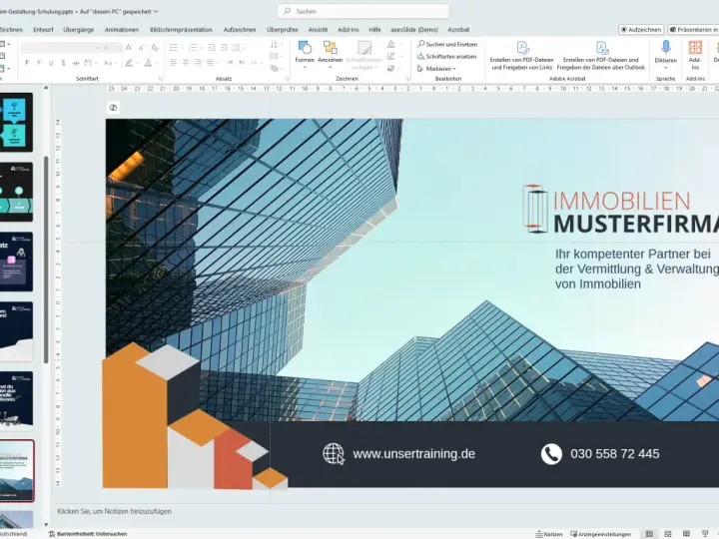The height and width of the screenshot is (539, 719).
Task: Open Bildschirmpräsentation tab
Action: [181, 30]
